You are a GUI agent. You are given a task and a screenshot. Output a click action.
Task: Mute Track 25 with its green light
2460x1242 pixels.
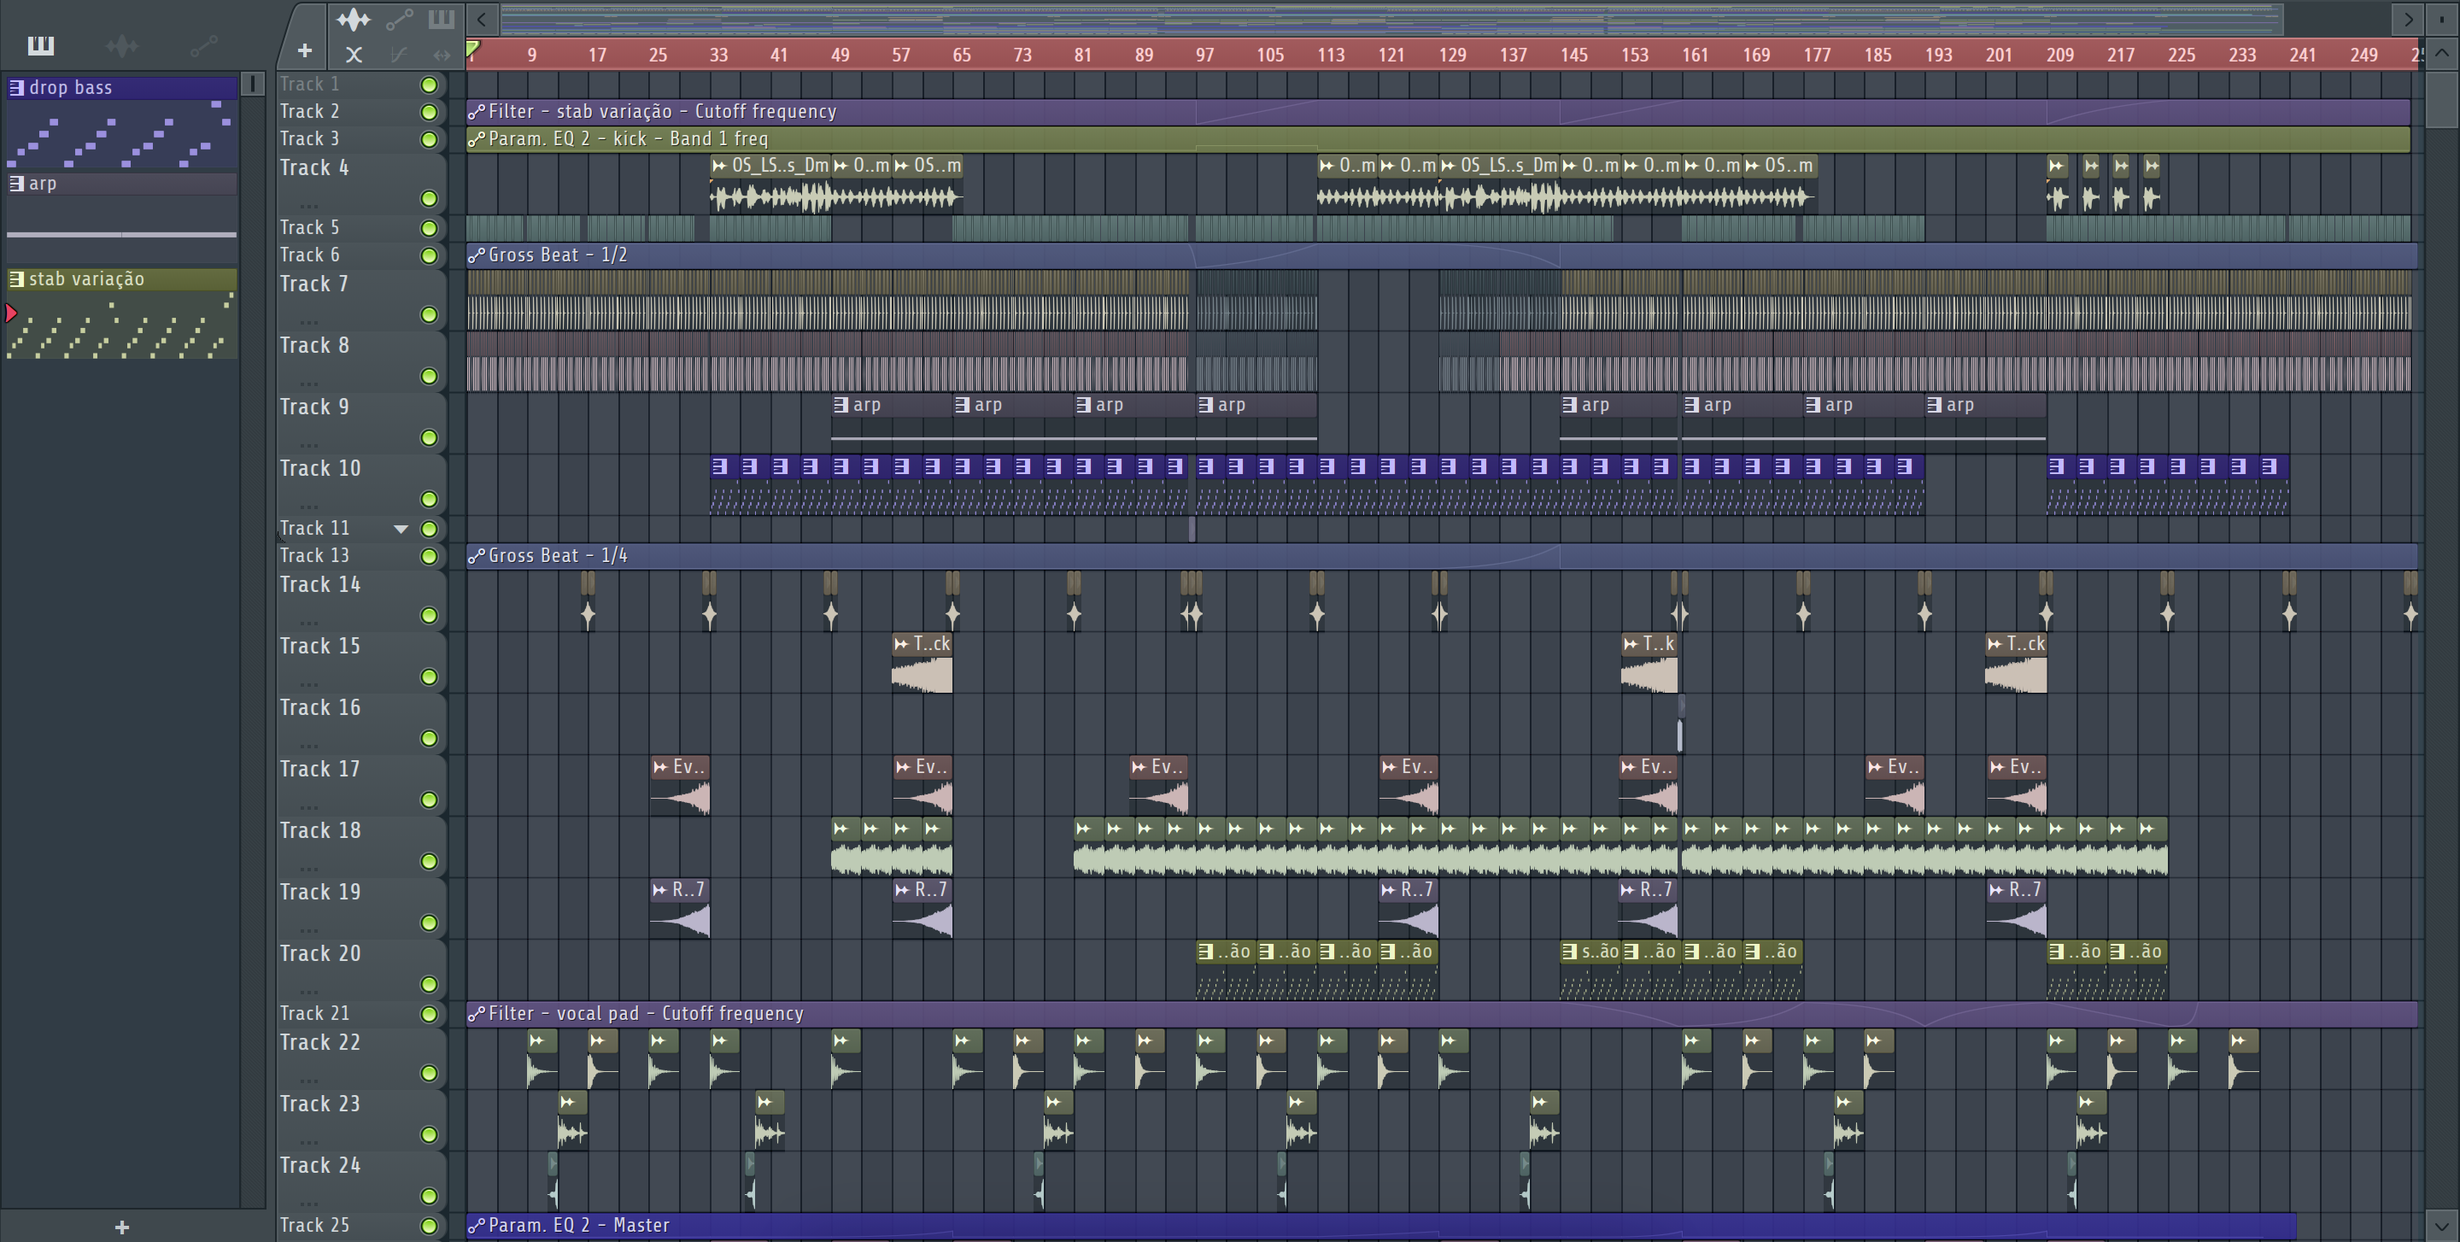tap(430, 1226)
